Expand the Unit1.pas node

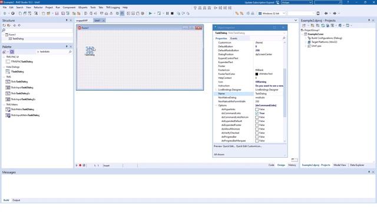pos(306,46)
